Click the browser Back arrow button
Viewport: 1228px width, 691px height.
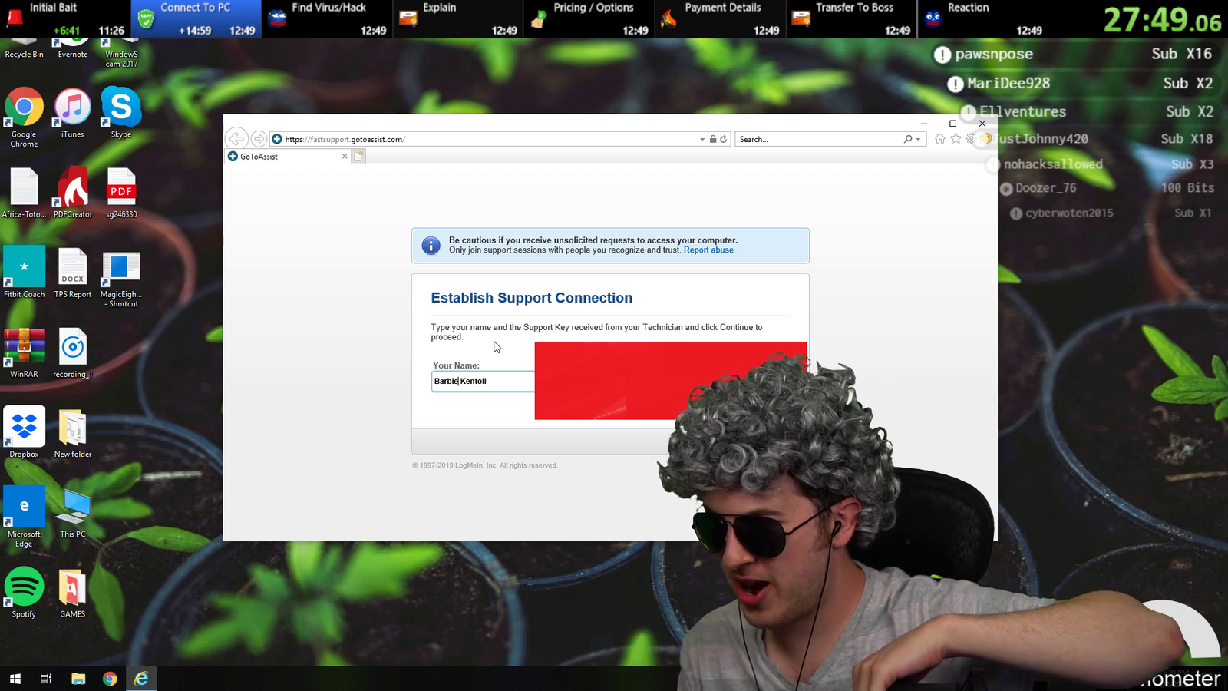[237, 138]
